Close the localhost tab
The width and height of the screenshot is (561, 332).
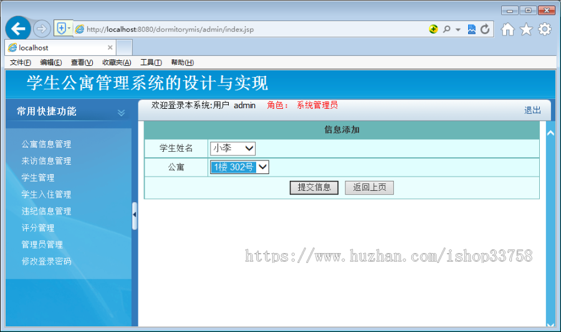tap(110, 47)
